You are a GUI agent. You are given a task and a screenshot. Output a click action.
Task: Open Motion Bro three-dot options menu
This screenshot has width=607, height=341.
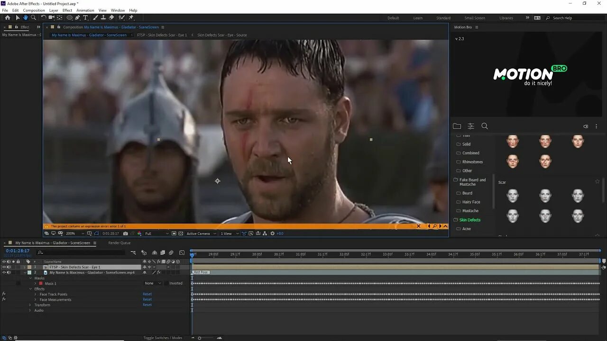597,126
